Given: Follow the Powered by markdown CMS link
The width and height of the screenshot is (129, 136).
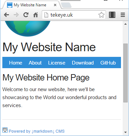Looking at the screenshot, I should [36, 131].
